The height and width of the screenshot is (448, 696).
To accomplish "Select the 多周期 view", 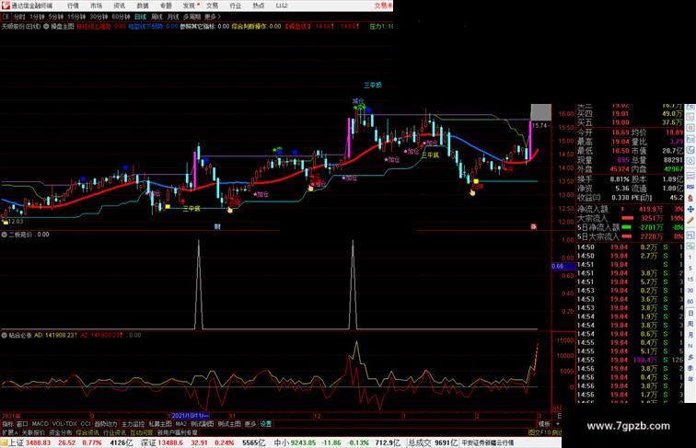I will 191,17.
